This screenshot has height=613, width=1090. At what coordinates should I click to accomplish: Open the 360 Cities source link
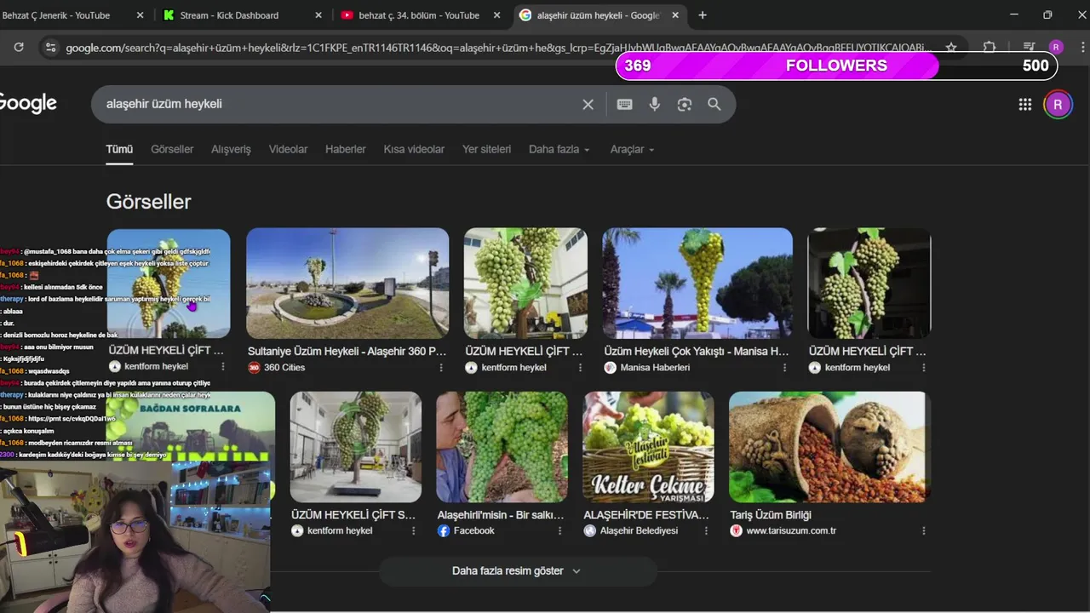coord(284,368)
